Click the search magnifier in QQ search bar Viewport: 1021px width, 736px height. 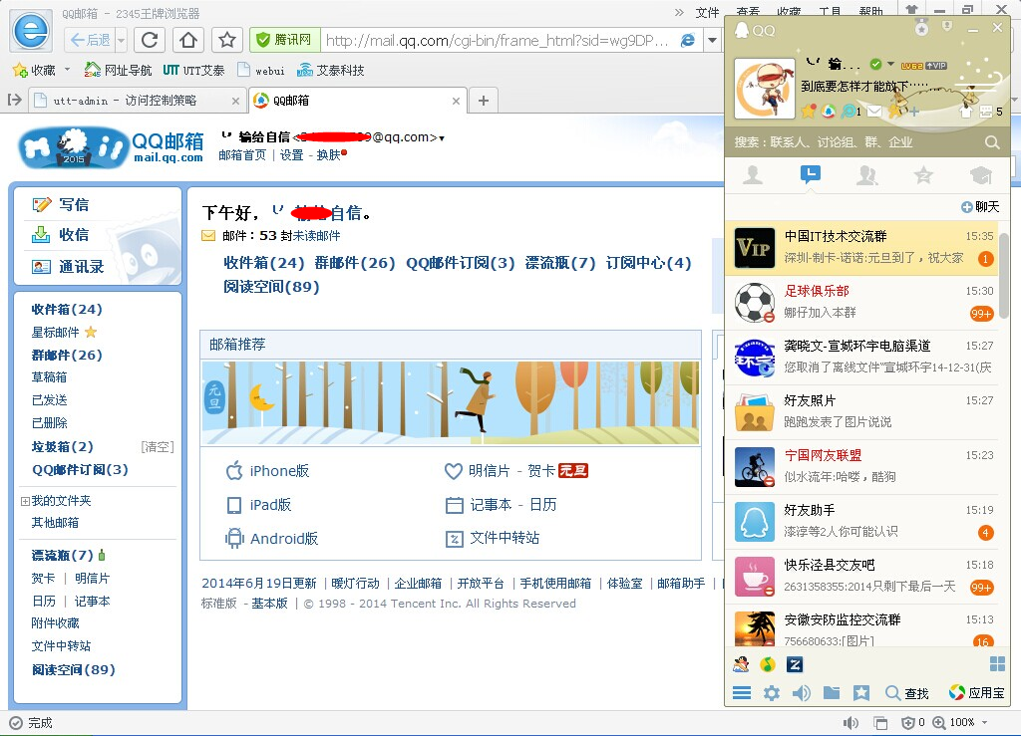click(x=992, y=142)
